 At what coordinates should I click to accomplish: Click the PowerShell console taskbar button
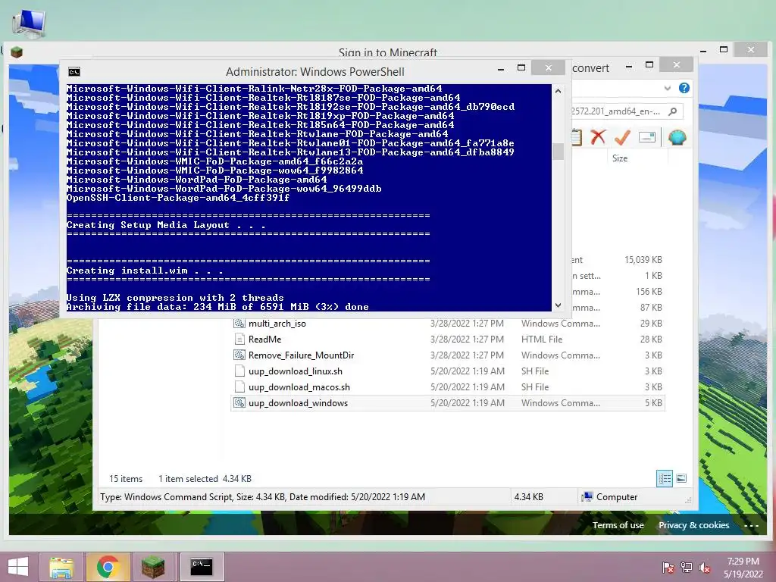point(202,567)
